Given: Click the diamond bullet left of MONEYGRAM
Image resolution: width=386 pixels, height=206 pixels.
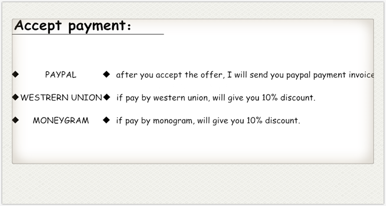Looking at the screenshot, I should 15,120.
